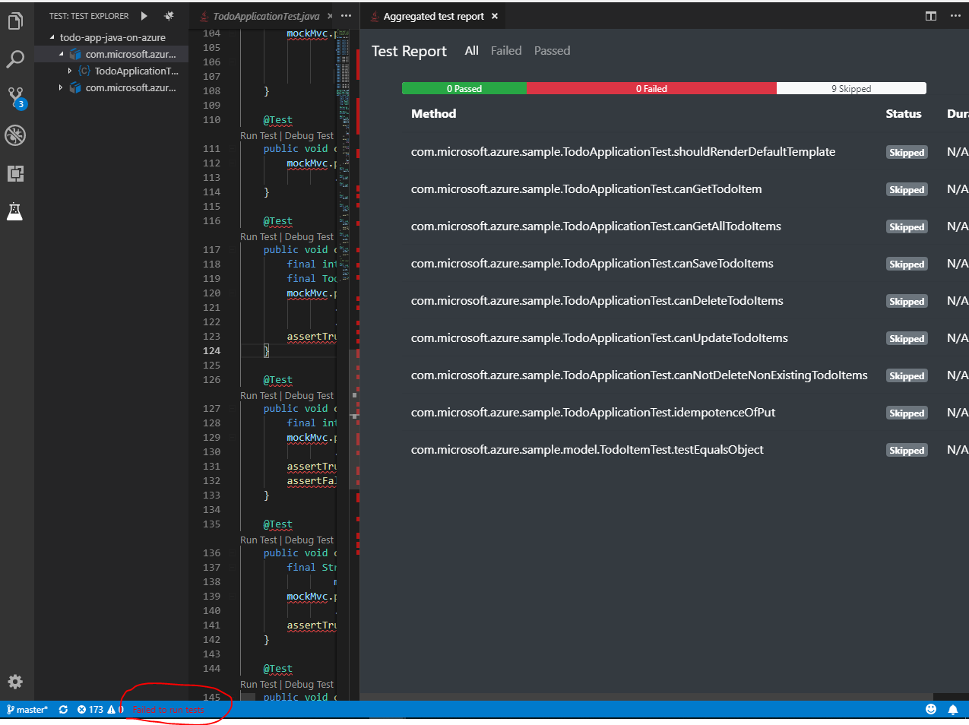
Task: Switch to the Aggregated test report tab
Action: coord(433,15)
